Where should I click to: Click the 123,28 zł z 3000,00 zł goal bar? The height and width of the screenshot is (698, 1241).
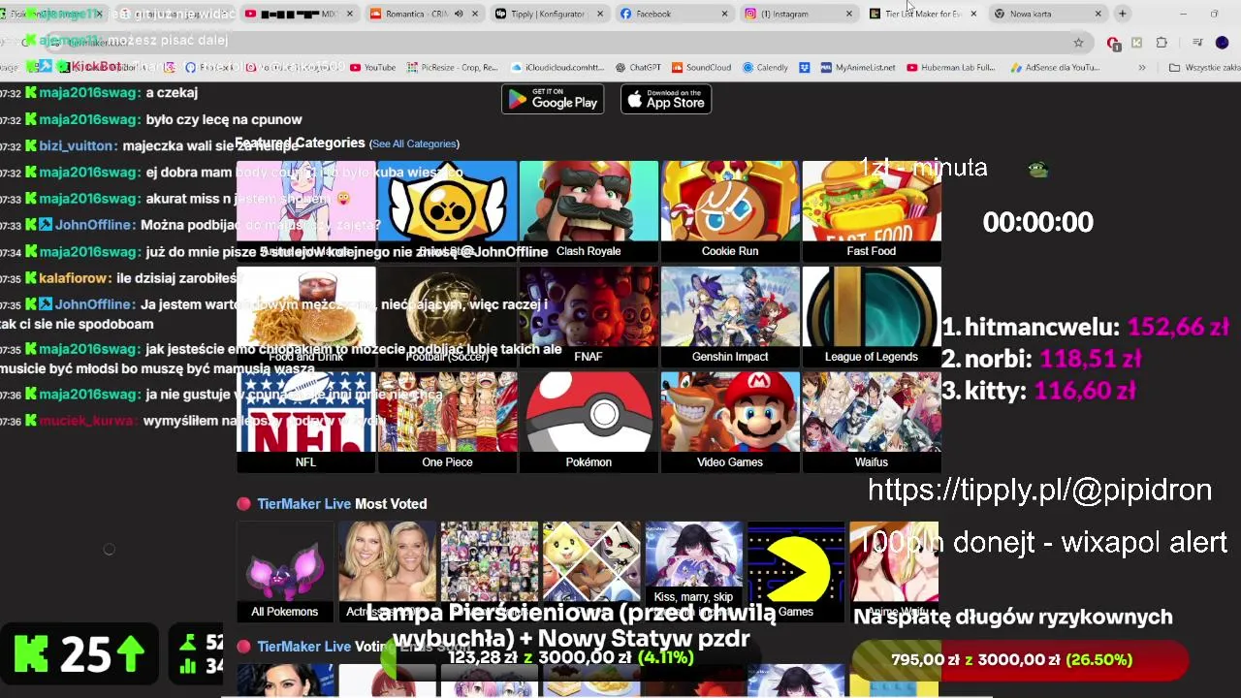point(570,658)
